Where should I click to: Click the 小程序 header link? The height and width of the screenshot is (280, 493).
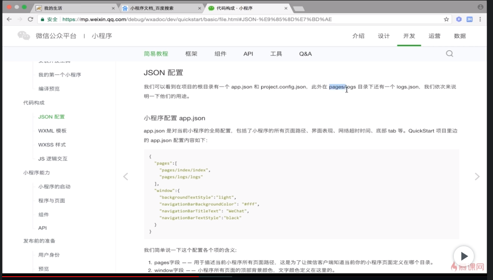[102, 36]
